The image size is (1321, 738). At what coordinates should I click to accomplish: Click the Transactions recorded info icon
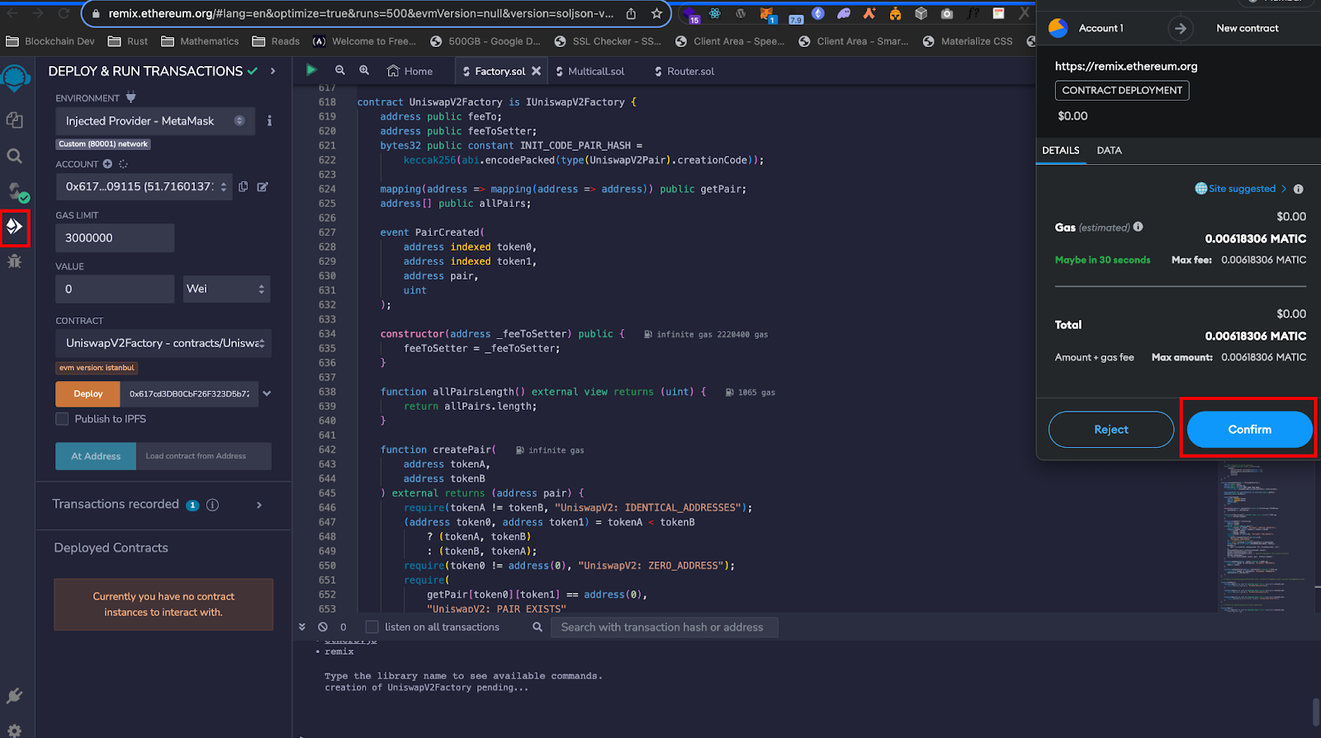pyautogui.click(x=212, y=505)
